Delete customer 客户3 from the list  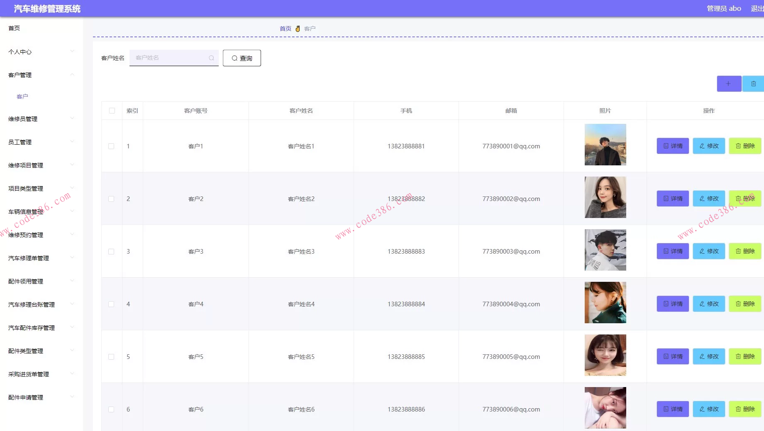744,251
